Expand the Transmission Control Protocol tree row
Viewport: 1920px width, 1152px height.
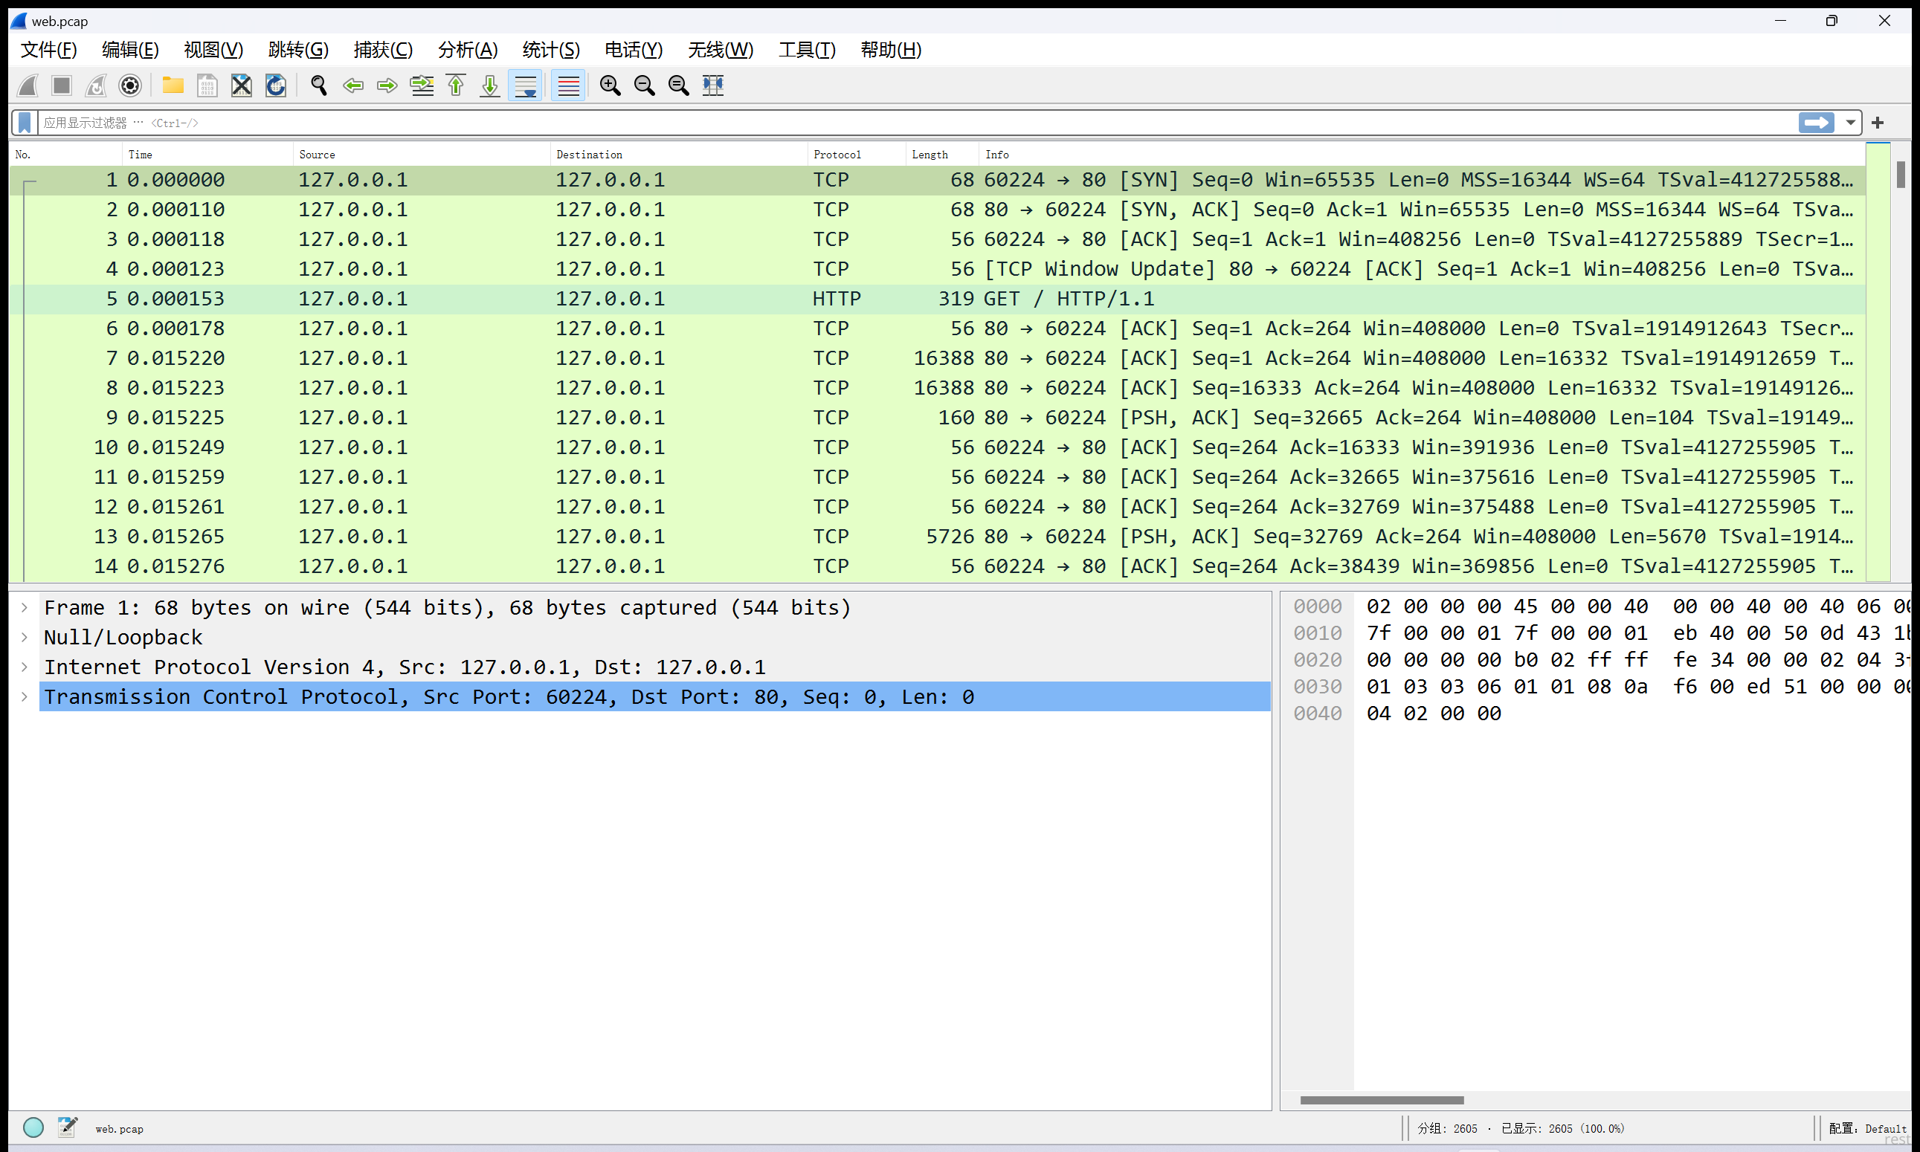point(25,697)
